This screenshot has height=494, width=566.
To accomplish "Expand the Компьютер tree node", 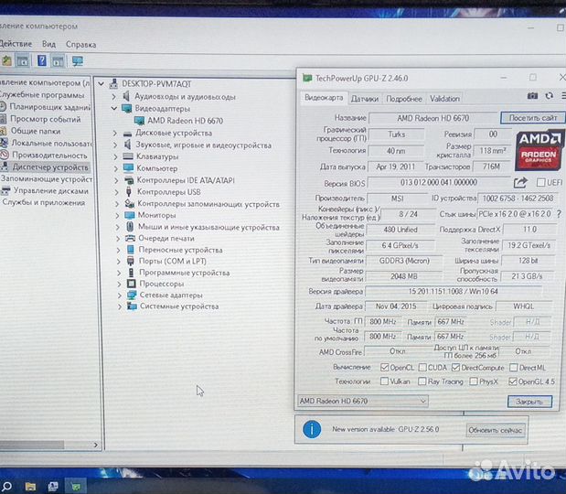I will pos(115,168).
